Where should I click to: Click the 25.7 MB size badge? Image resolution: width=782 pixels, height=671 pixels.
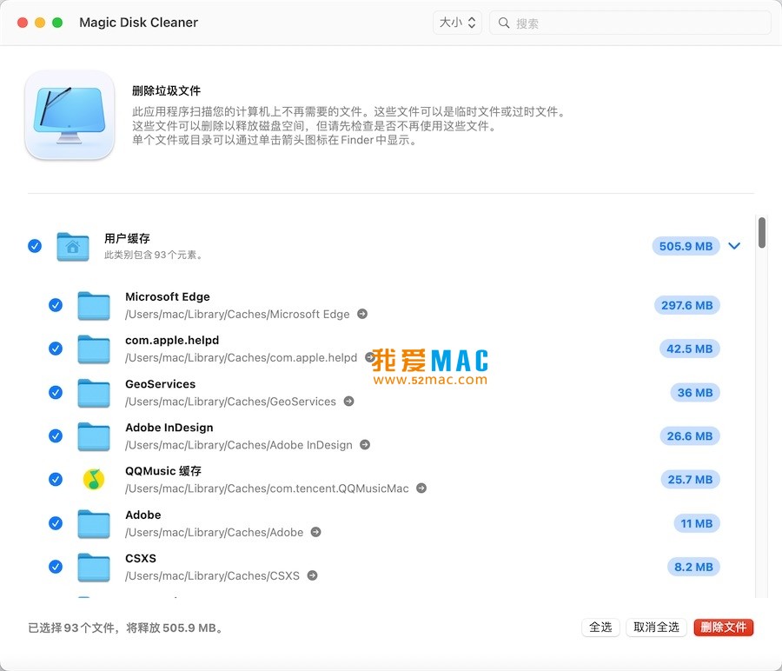[690, 479]
